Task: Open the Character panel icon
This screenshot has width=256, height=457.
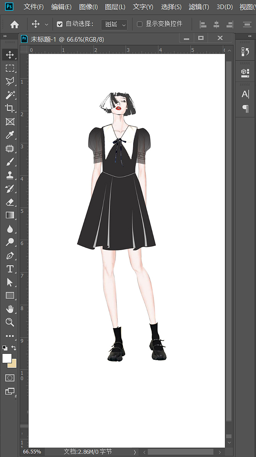Action: pos(245,94)
